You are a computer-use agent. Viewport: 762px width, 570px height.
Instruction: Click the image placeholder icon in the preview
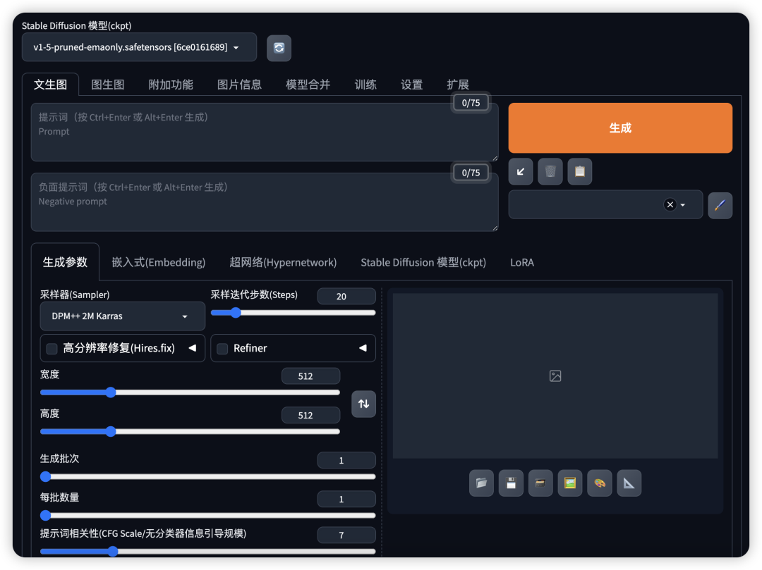[x=555, y=376]
